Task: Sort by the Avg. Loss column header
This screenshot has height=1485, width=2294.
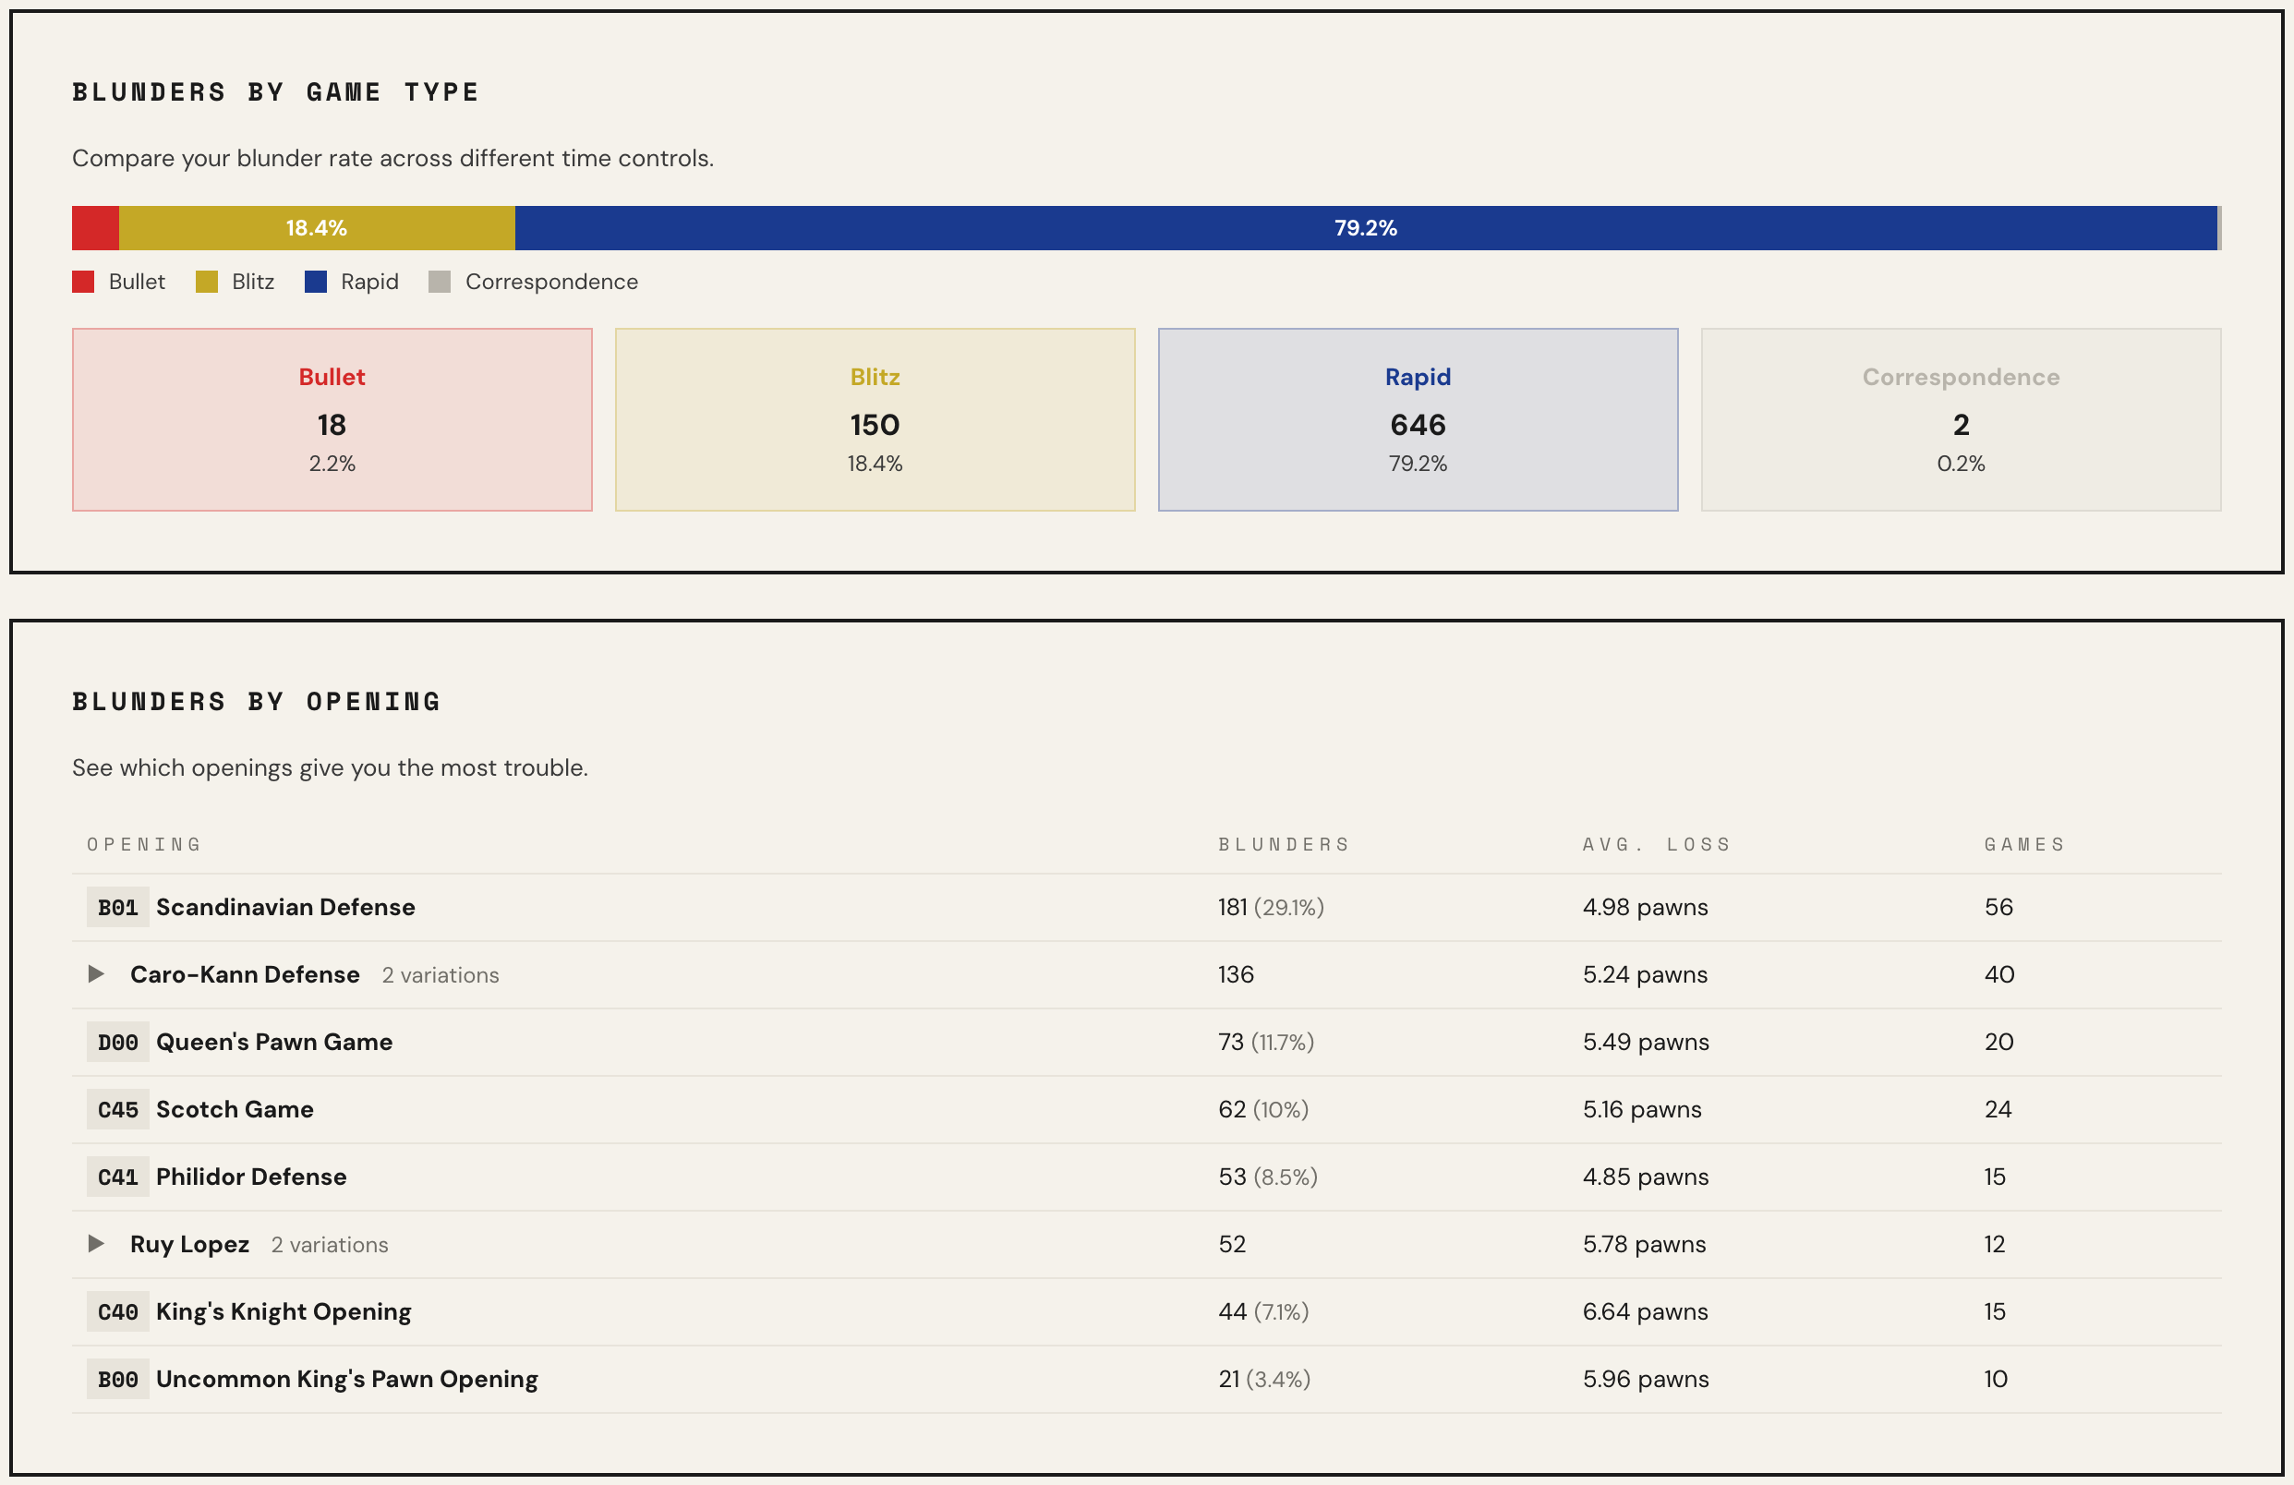Action: [1656, 844]
